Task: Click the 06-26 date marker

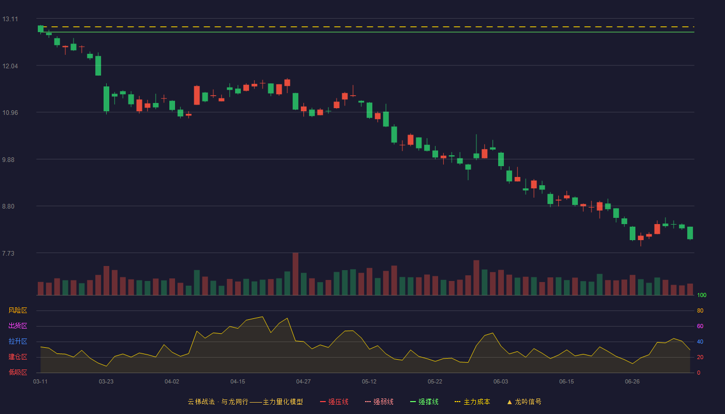Action: pos(632,381)
